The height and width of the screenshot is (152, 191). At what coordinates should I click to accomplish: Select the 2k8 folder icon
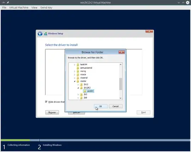(x=81, y=97)
